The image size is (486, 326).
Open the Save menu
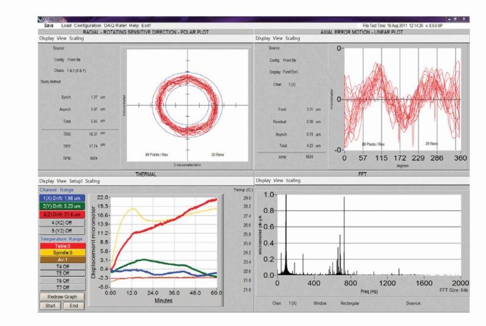point(50,25)
